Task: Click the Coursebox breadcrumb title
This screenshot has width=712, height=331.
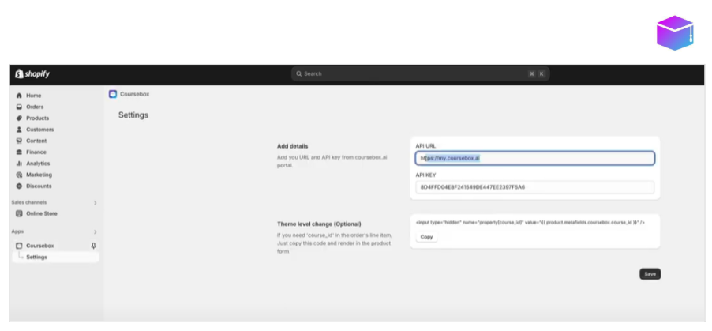Action: pos(134,94)
